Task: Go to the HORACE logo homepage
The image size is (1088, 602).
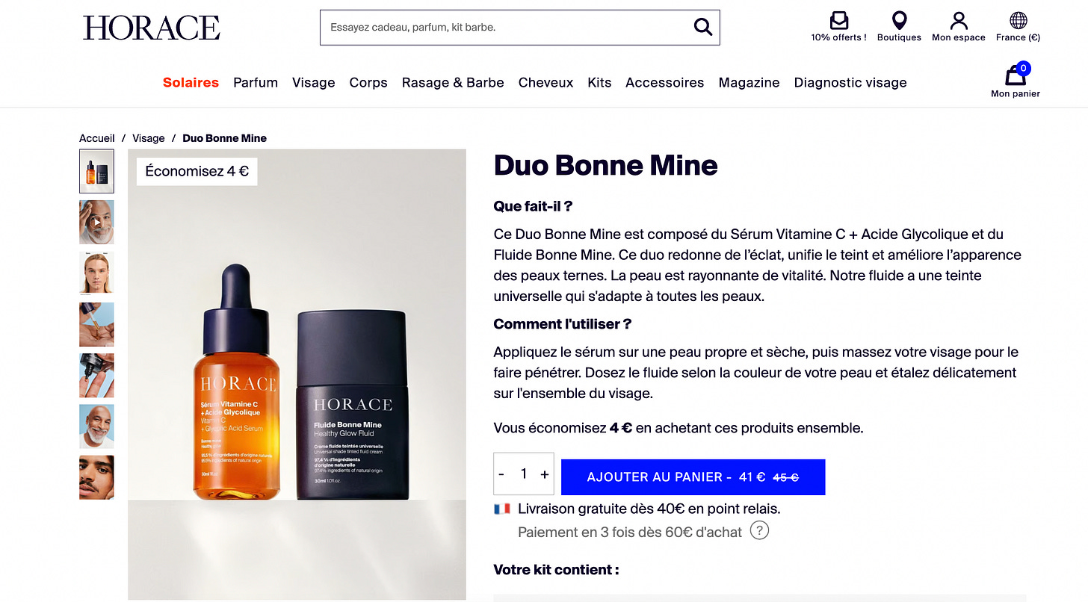Action: point(152,28)
